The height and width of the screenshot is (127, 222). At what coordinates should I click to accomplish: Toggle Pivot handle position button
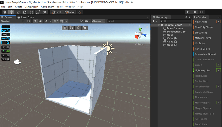[x=56, y=12]
